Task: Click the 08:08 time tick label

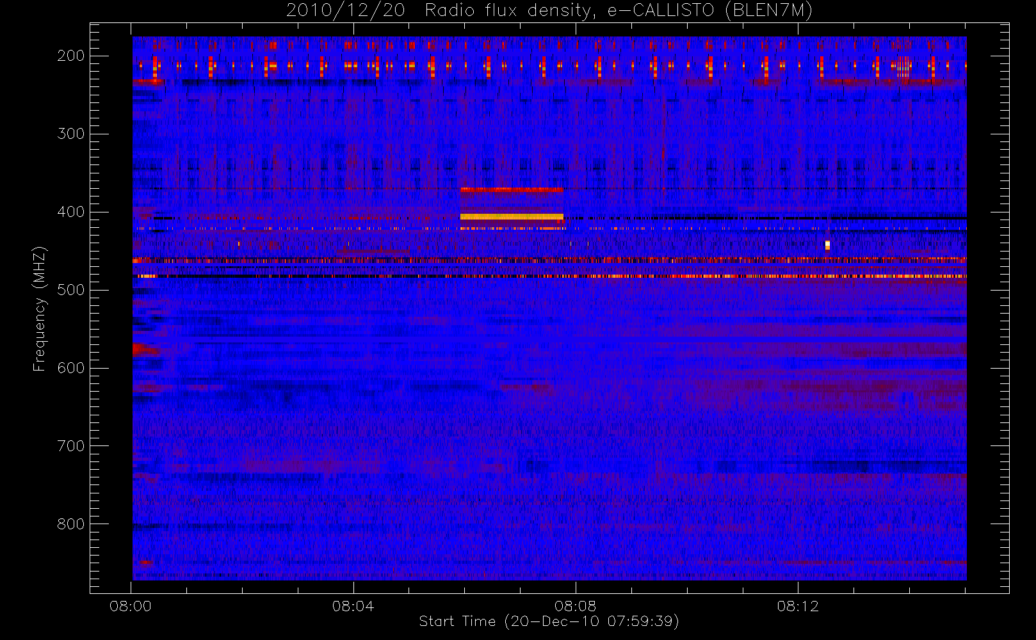Action: pos(575,606)
